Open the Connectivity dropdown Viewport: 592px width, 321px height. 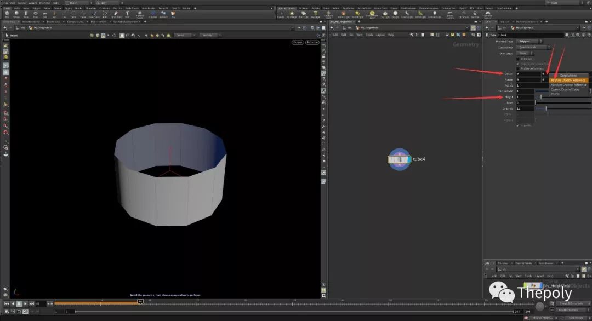point(533,47)
